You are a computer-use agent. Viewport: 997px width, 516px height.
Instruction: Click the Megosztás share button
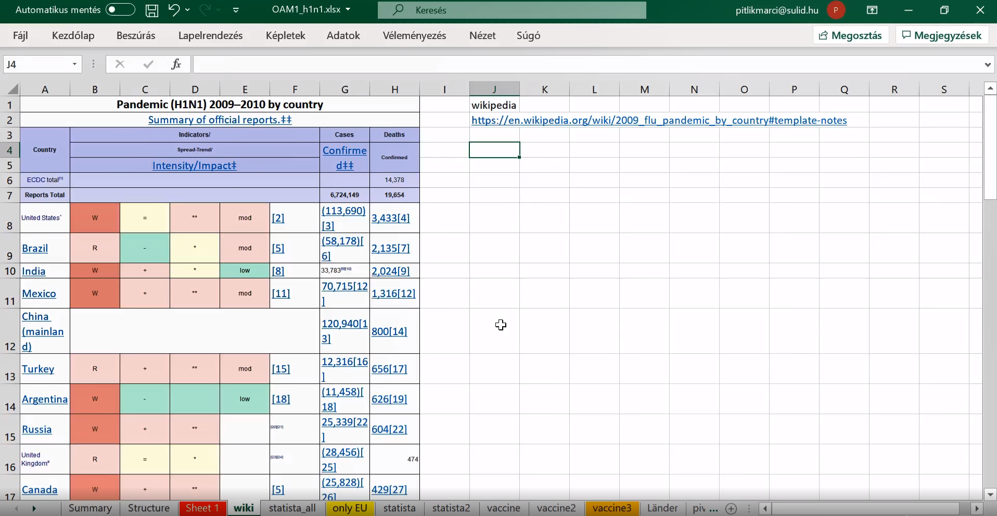coord(851,35)
